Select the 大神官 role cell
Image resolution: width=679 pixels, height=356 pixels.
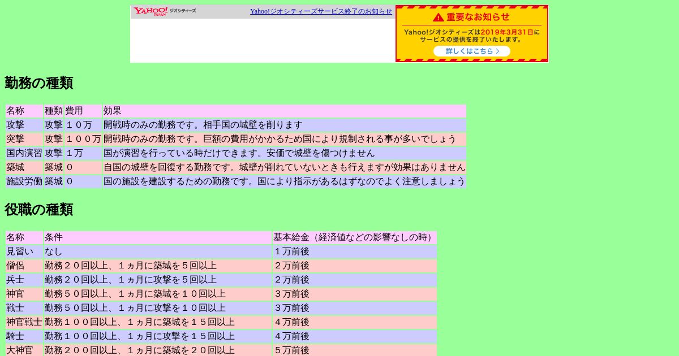(x=24, y=350)
